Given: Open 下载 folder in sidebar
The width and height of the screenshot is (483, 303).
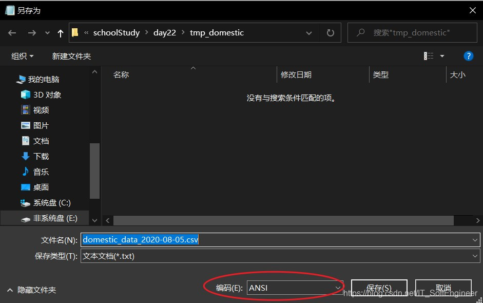Looking at the screenshot, I should coord(41,156).
